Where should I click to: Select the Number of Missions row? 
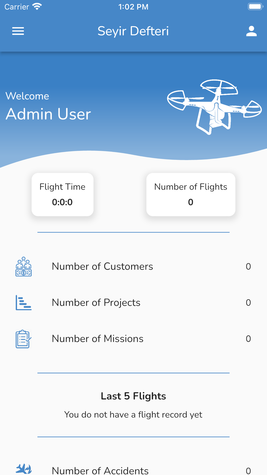point(133,339)
